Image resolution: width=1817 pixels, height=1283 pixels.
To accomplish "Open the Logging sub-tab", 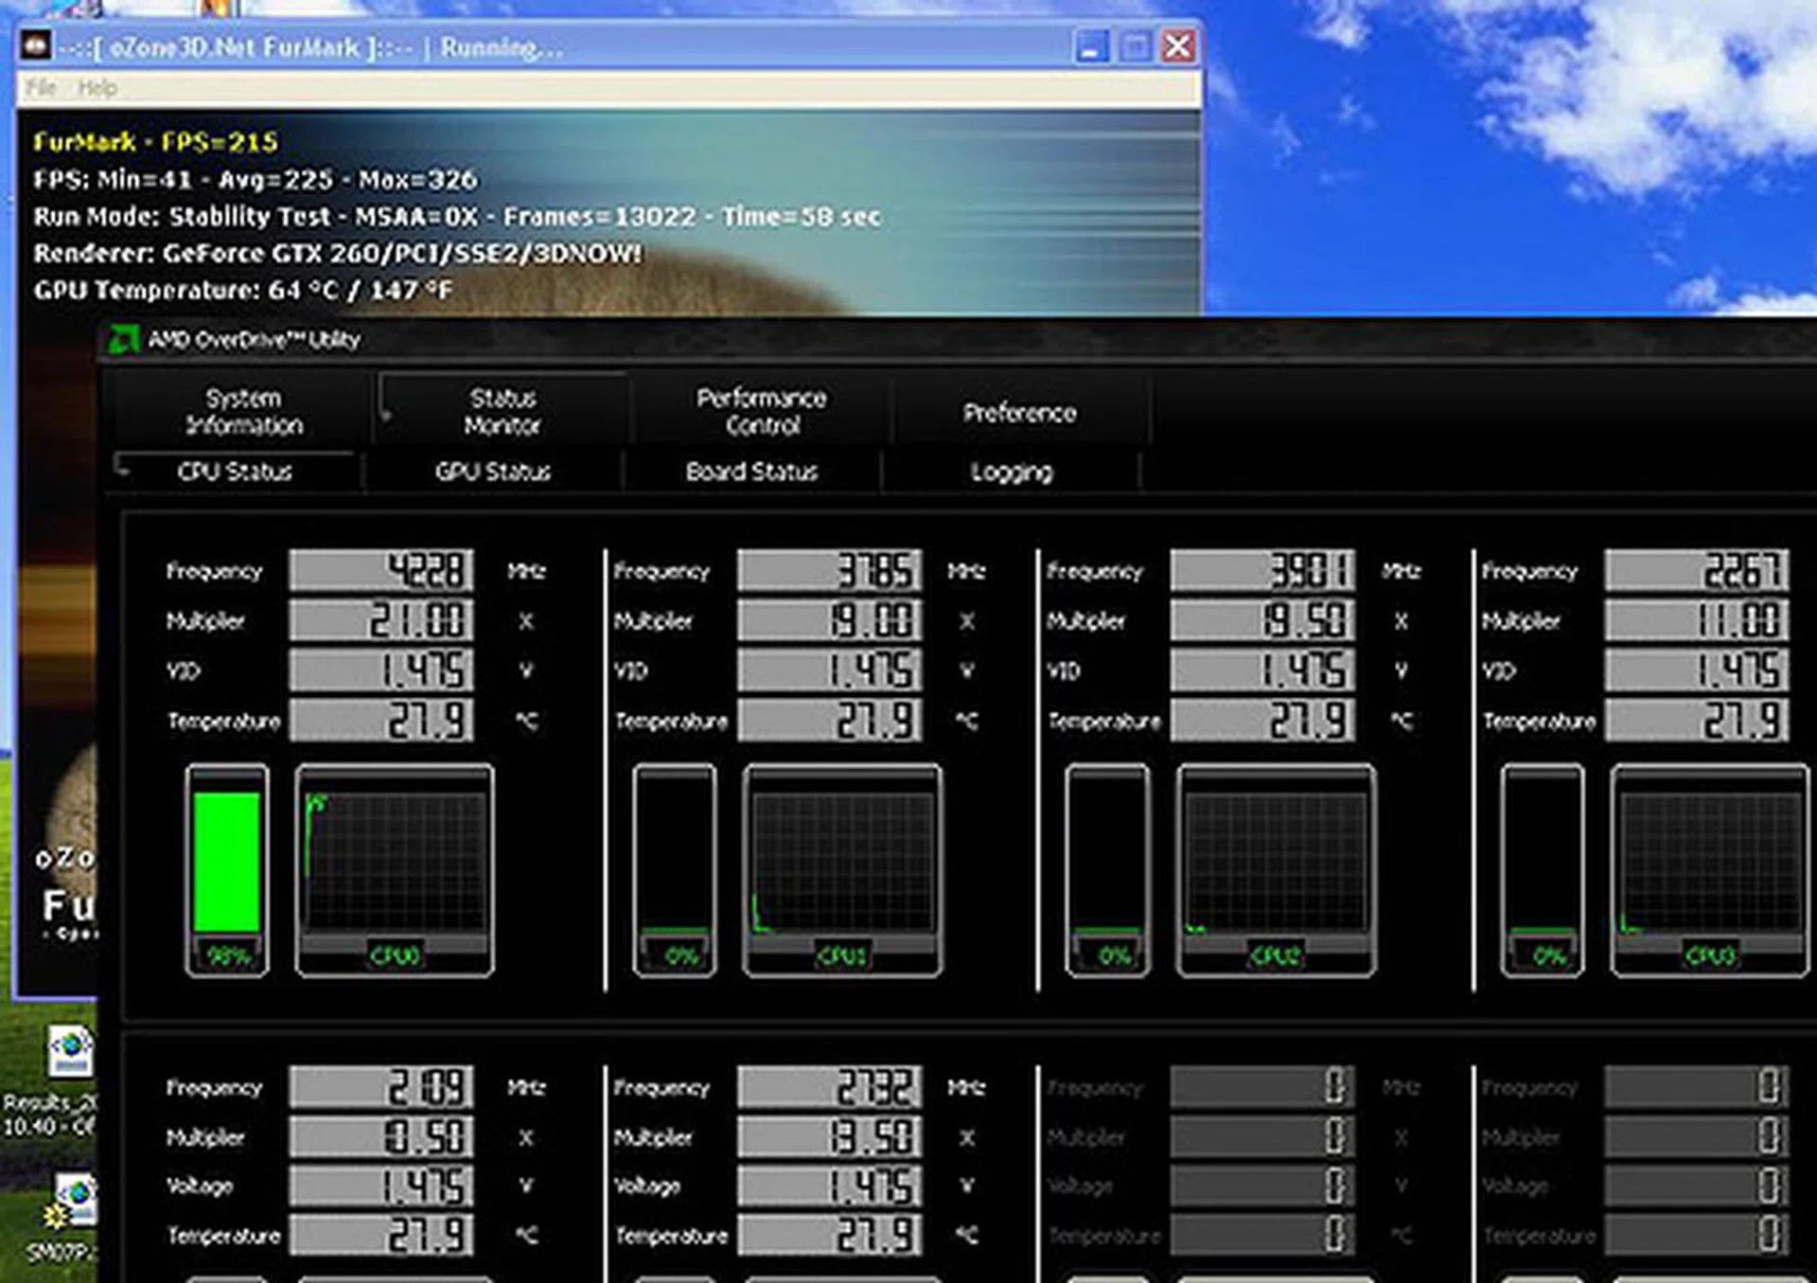I will click(x=1011, y=472).
